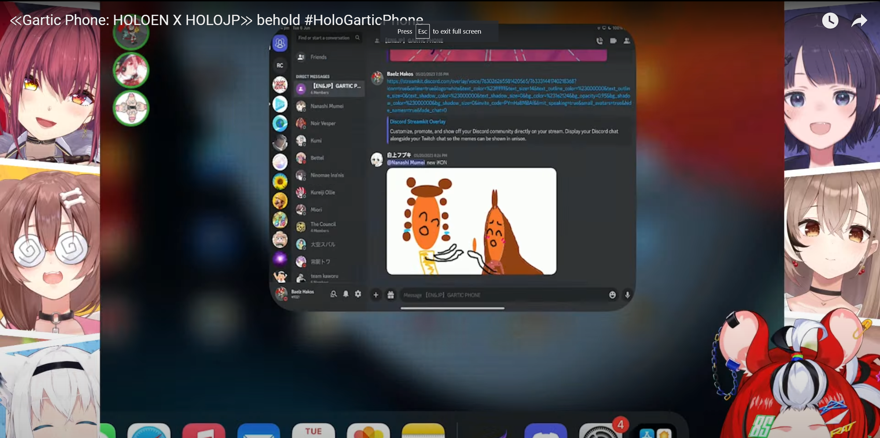Open Ninomae Ina'nis direct message
Viewport: 880px width, 438px height.
point(329,175)
